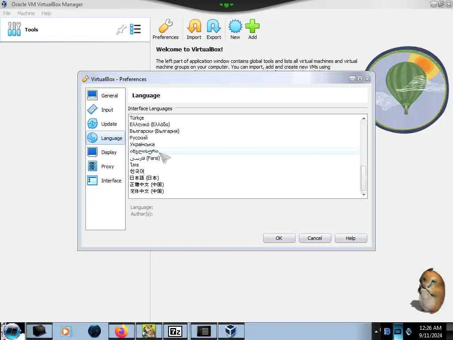The width and height of the screenshot is (453, 340).
Task: Open the Update preferences page
Action: point(105,124)
